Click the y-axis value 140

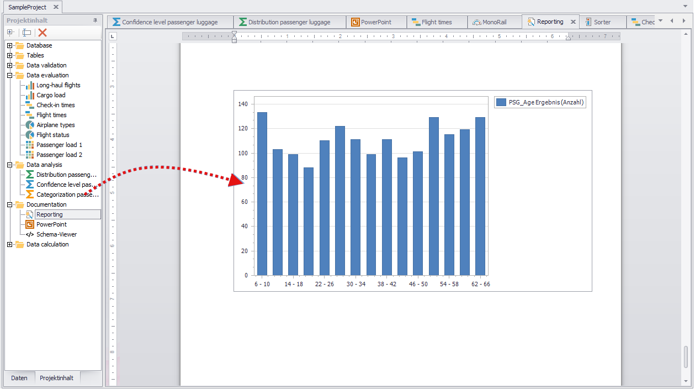pyautogui.click(x=243, y=104)
